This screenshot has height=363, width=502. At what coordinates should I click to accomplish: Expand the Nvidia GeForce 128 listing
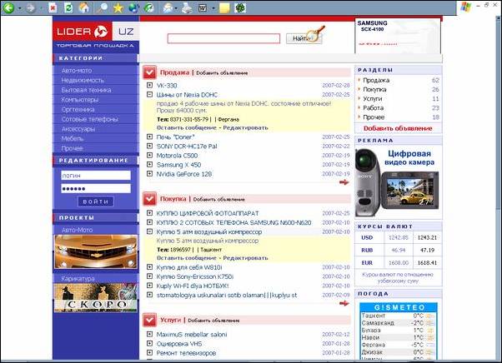pos(150,174)
